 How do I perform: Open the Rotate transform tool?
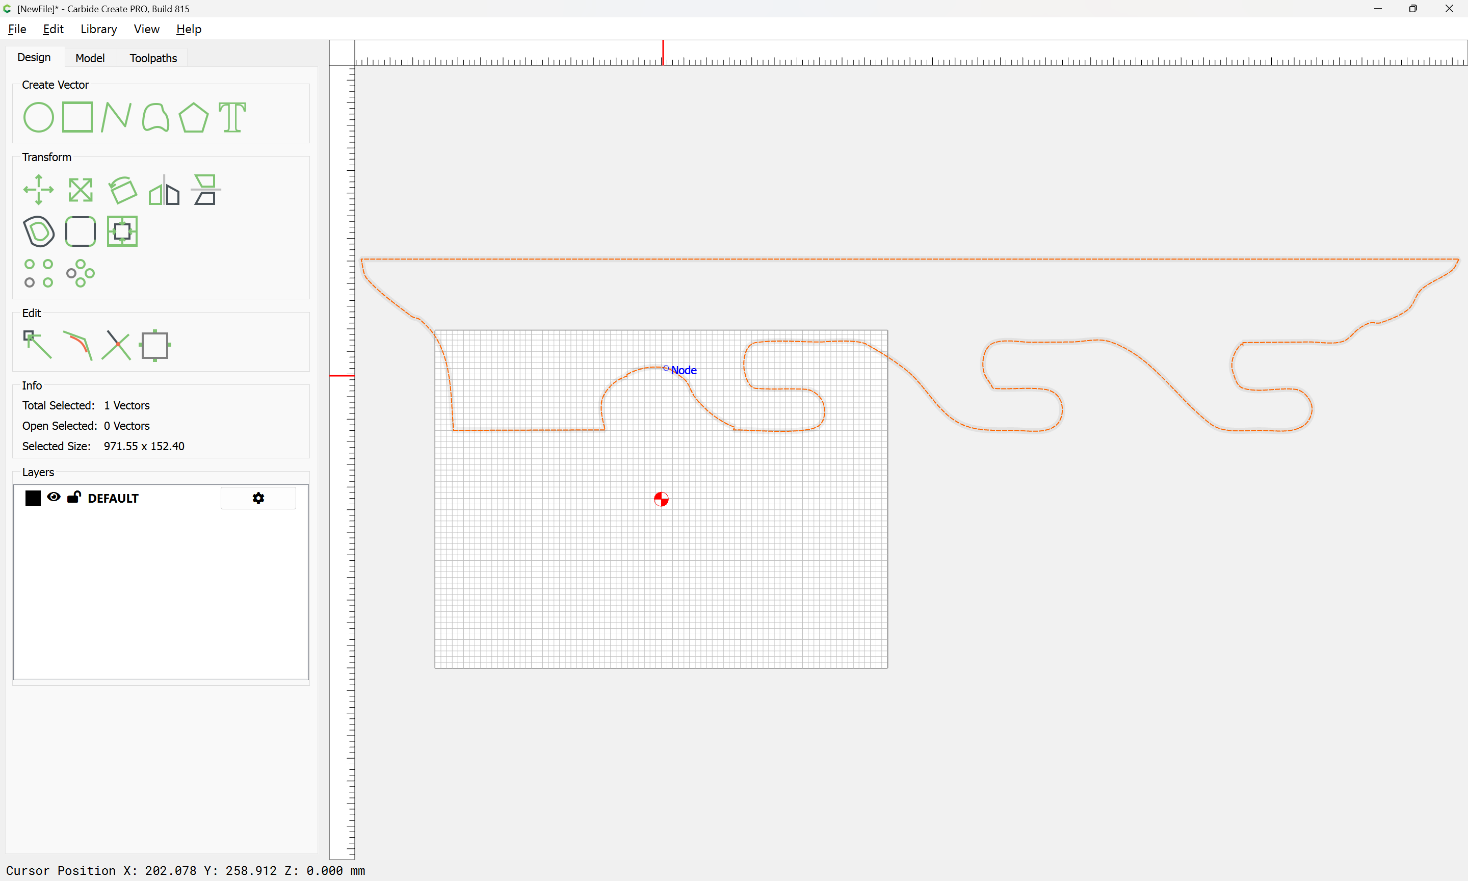tap(122, 190)
